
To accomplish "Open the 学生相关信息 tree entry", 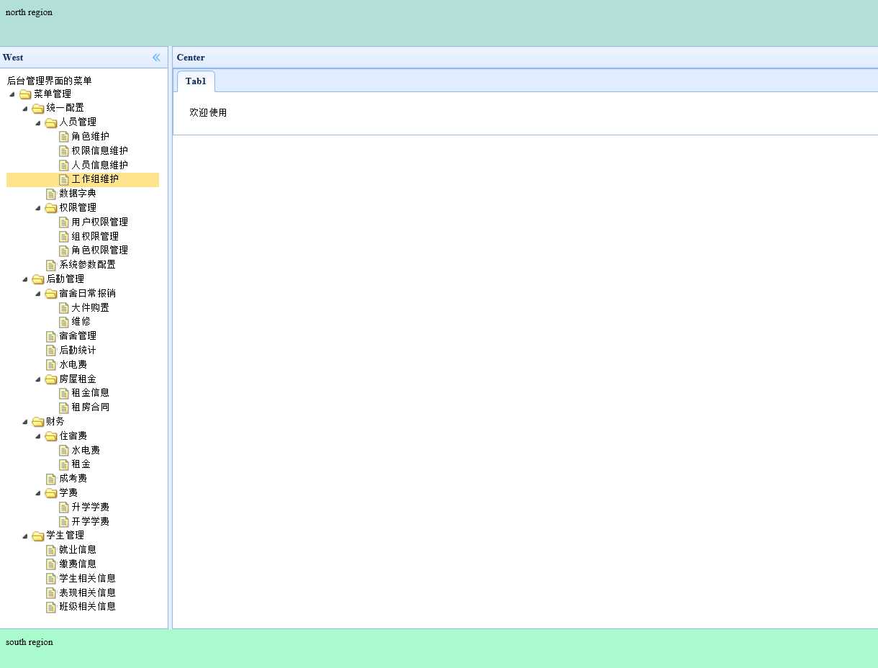I will click(x=87, y=579).
